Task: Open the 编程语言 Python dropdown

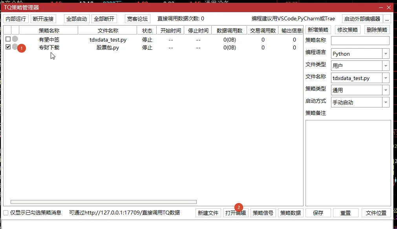Action: click(x=386, y=54)
